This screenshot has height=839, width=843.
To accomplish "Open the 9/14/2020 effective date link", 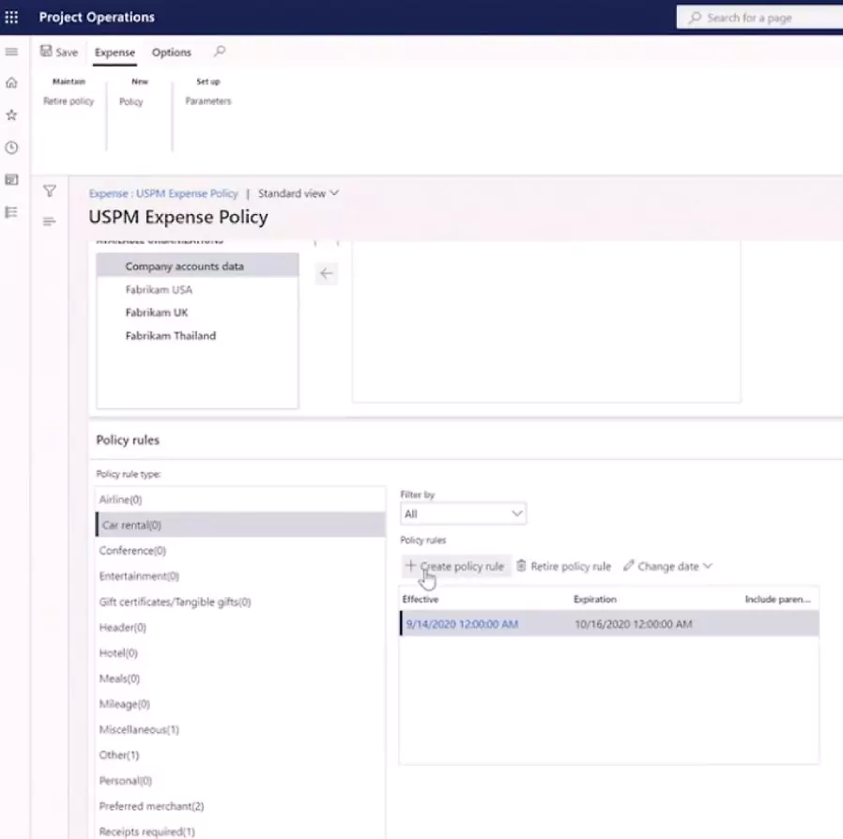I will (x=461, y=624).
